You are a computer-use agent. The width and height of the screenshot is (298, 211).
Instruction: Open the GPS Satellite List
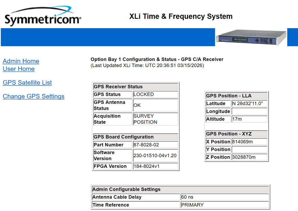(27, 83)
